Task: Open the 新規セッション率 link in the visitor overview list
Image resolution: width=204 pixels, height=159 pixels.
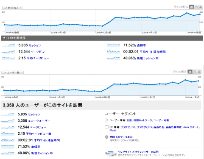Action: coord(42,153)
